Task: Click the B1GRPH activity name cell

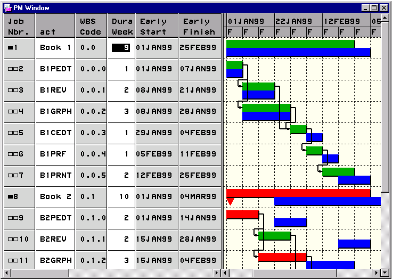Action: click(55, 112)
